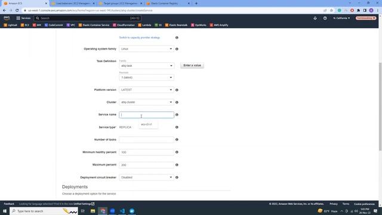Open the CloudFormation shortcut in favorites bar
Screen dimensions: 382x215
124,25
